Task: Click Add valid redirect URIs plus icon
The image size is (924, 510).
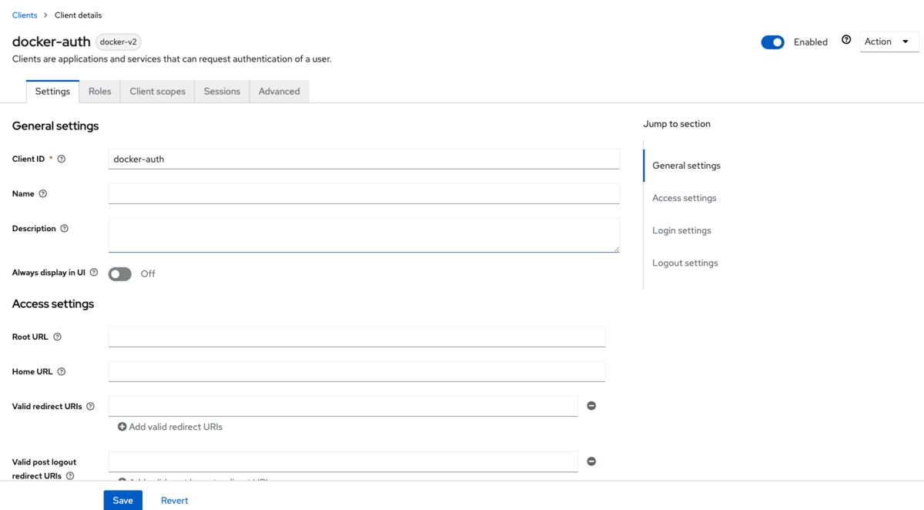Action: click(x=122, y=426)
